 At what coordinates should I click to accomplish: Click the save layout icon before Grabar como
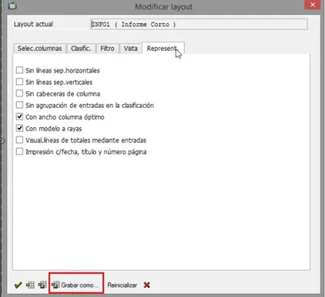tap(42, 285)
